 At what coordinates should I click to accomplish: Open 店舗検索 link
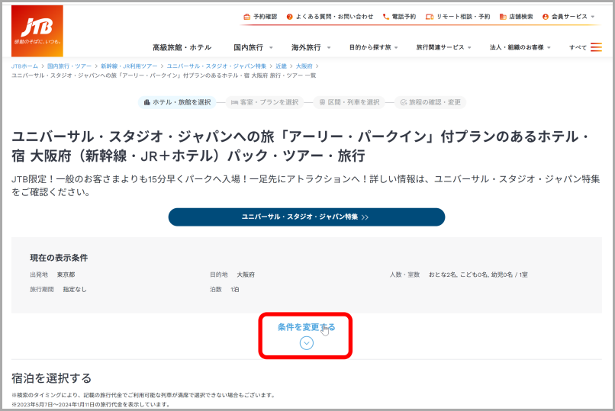point(521,17)
